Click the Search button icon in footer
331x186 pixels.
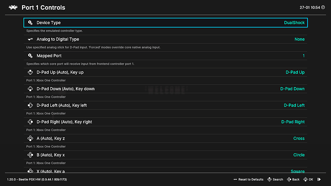(x=270, y=179)
